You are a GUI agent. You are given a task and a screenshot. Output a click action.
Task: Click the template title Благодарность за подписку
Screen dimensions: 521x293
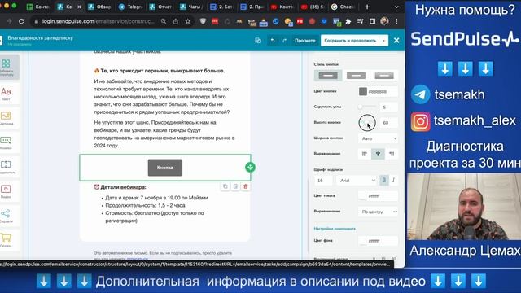[x=40, y=38]
